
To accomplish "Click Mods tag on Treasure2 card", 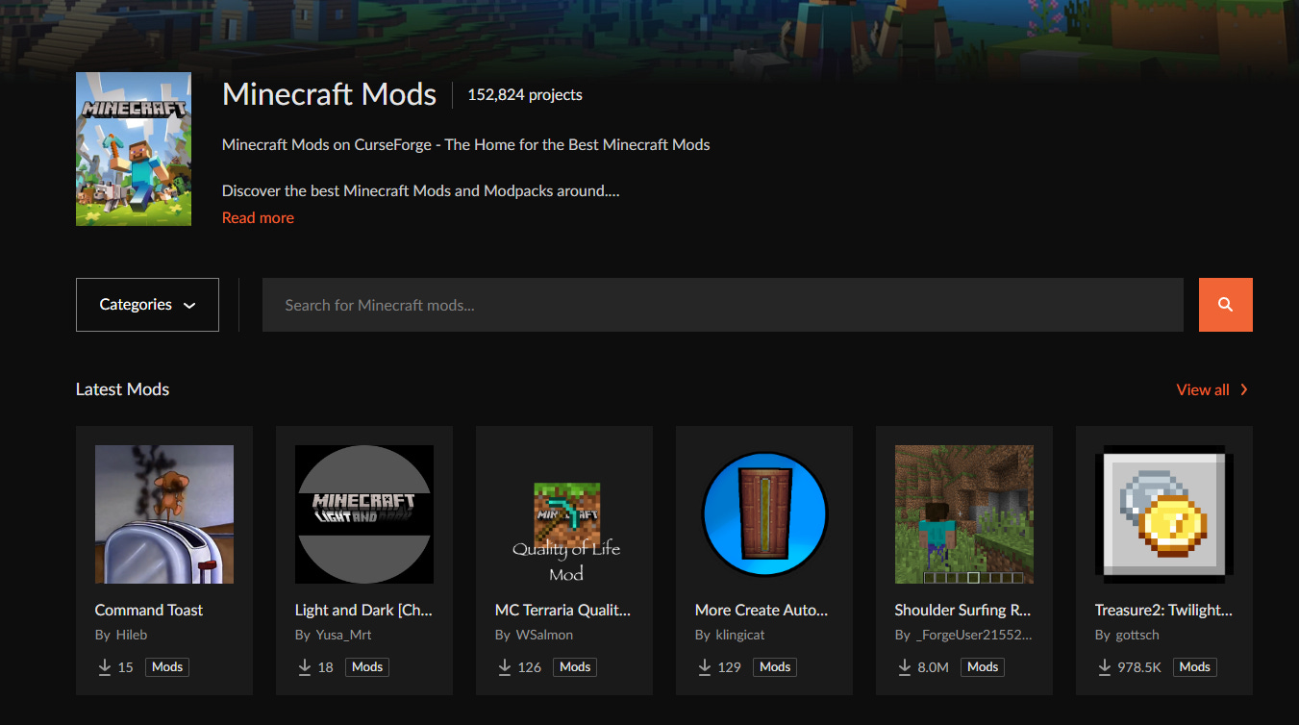I will click(x=1195, y=666).
